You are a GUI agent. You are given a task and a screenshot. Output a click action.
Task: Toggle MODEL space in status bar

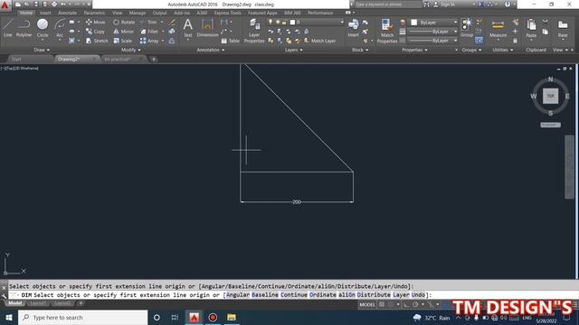pos(367,305)
